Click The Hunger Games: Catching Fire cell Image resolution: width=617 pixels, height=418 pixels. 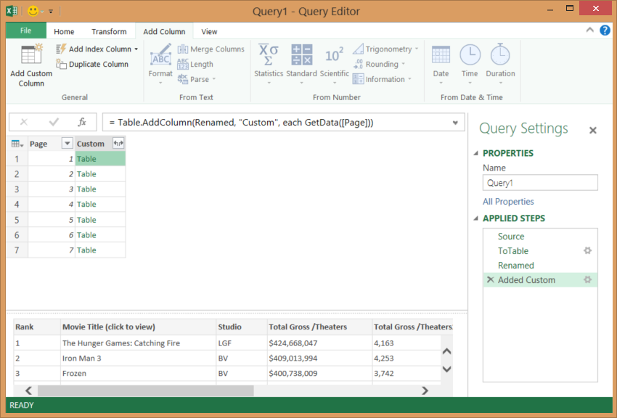pyautogui.click(x=138, y=343)
